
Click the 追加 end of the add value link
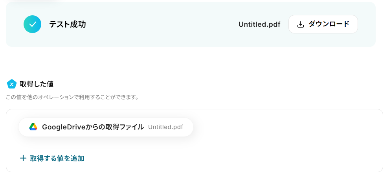tap(78, 159)
